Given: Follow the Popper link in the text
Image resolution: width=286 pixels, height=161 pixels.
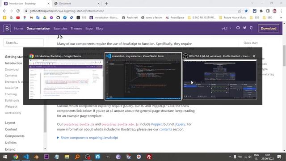Looking at the screenshot, I should point(156,124).
